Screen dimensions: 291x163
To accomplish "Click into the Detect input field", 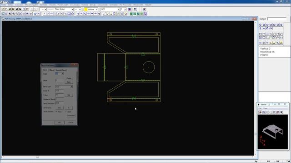I will (x=277, y=19).
